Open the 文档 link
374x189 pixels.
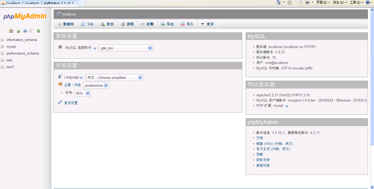[x=260, y=138]
